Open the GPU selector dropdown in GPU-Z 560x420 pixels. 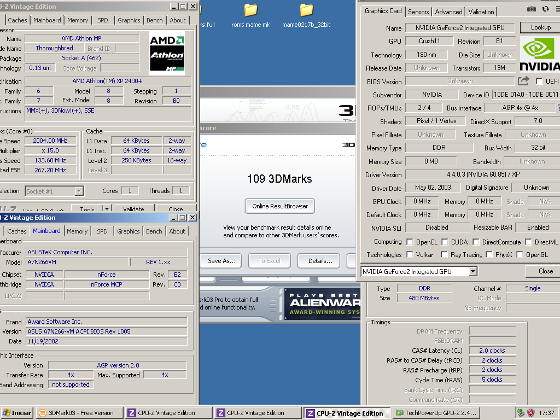click(473, 271)
